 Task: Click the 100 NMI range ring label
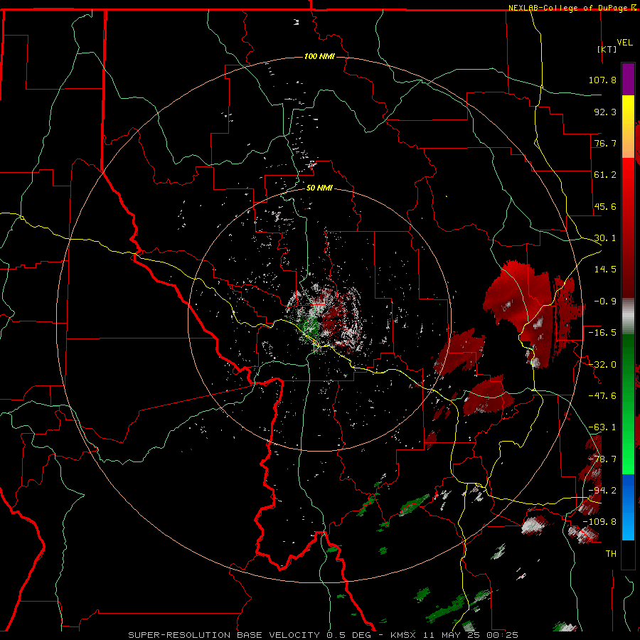click(319, 56)
